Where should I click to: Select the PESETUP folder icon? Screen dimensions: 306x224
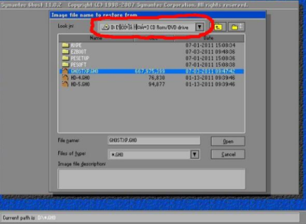coord(65,58)
